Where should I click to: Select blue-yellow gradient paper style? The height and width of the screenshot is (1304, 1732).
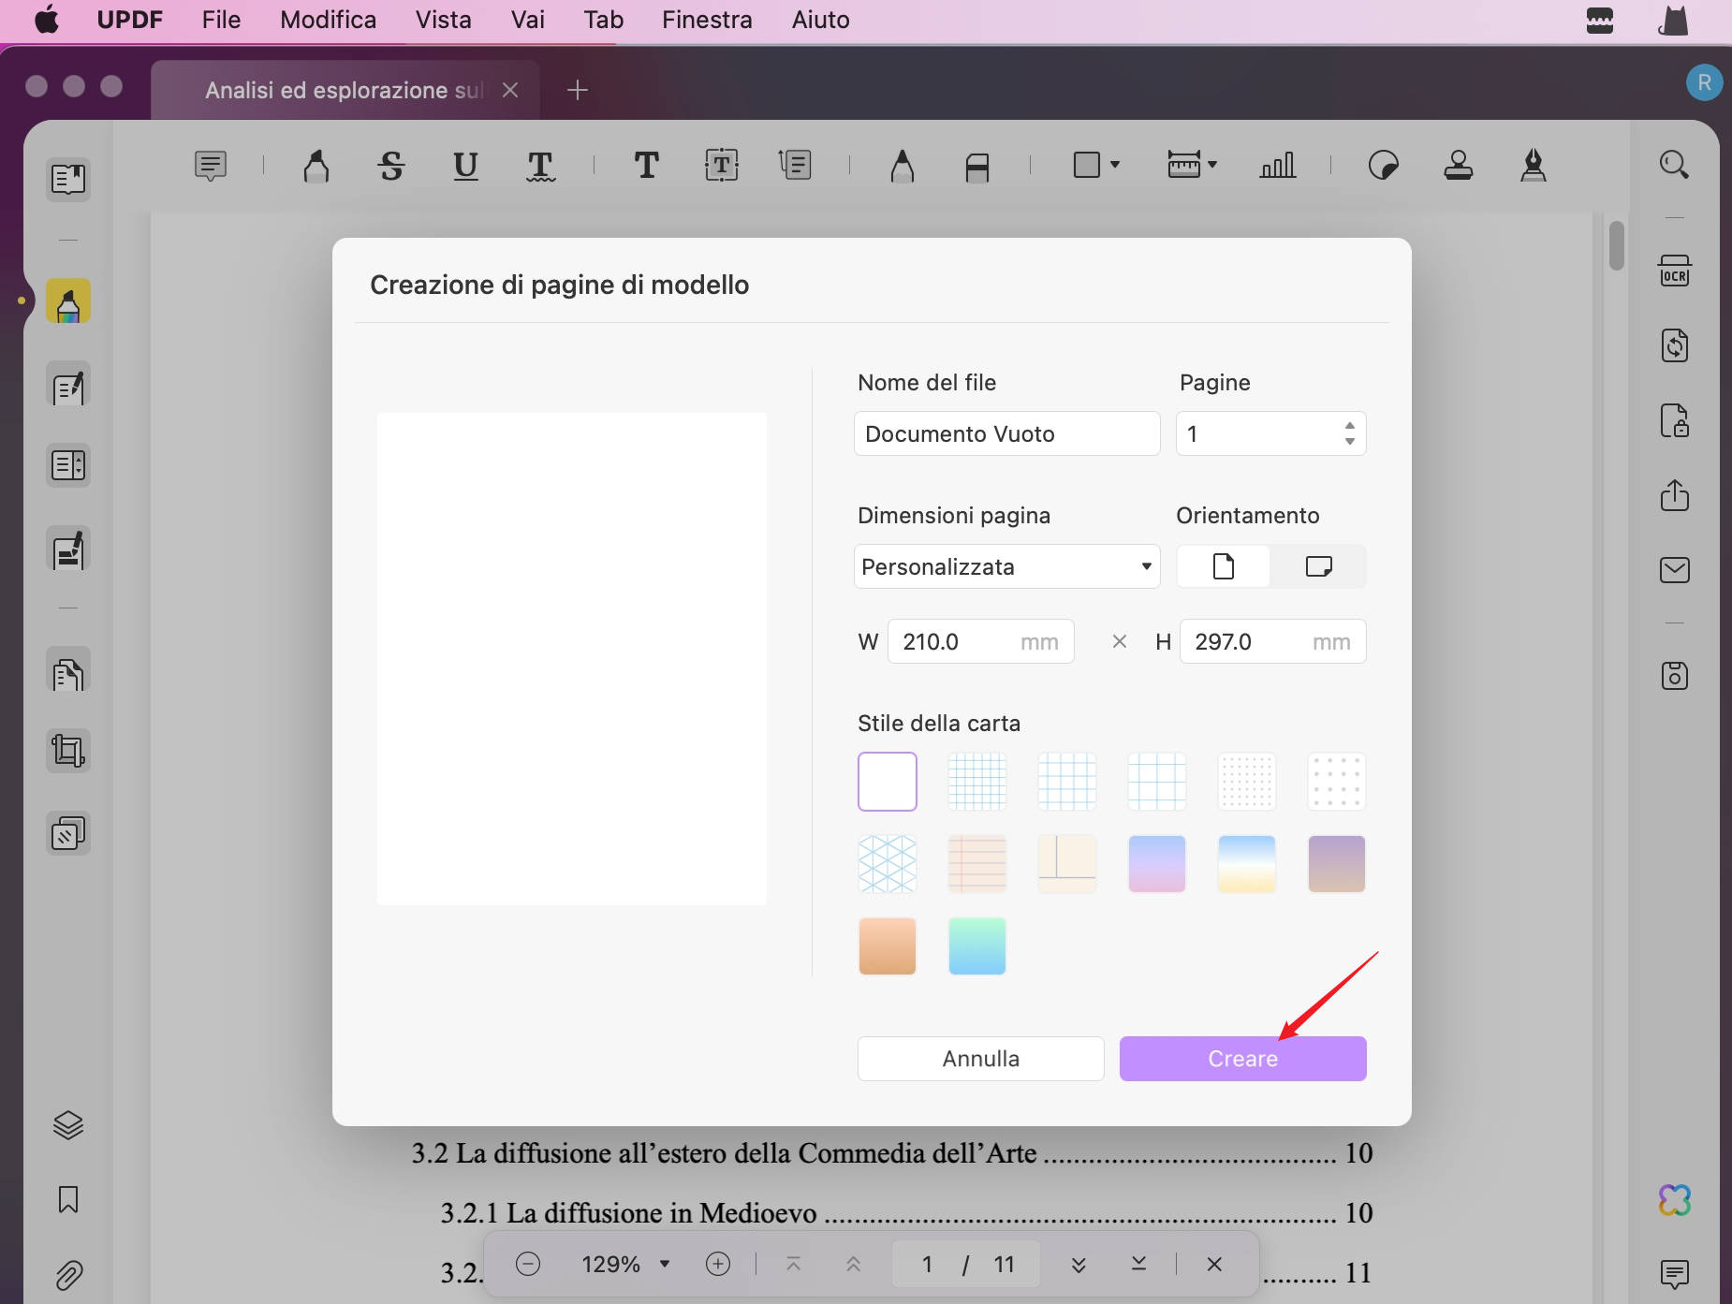(x=1246, y=864)
